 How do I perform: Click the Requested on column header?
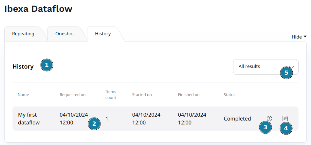[72, 95]
